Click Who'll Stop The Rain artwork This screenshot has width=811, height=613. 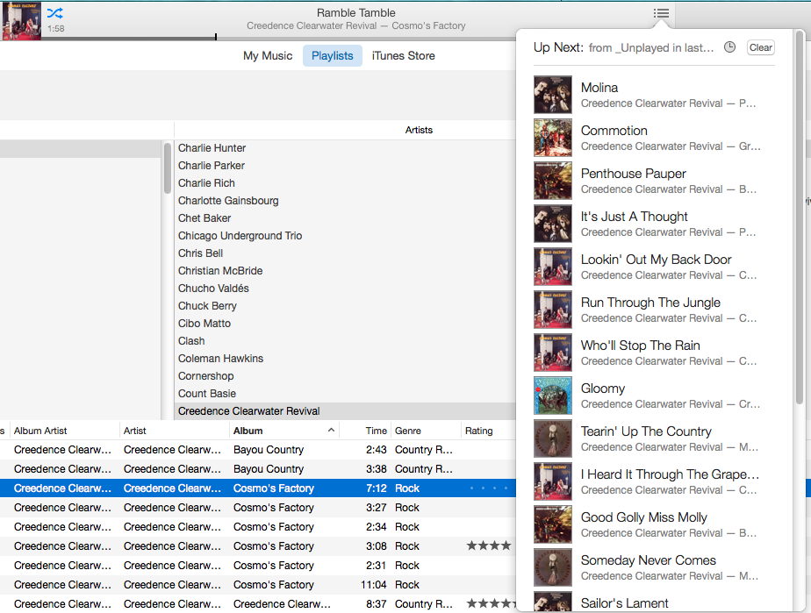[x=553, y=352]
